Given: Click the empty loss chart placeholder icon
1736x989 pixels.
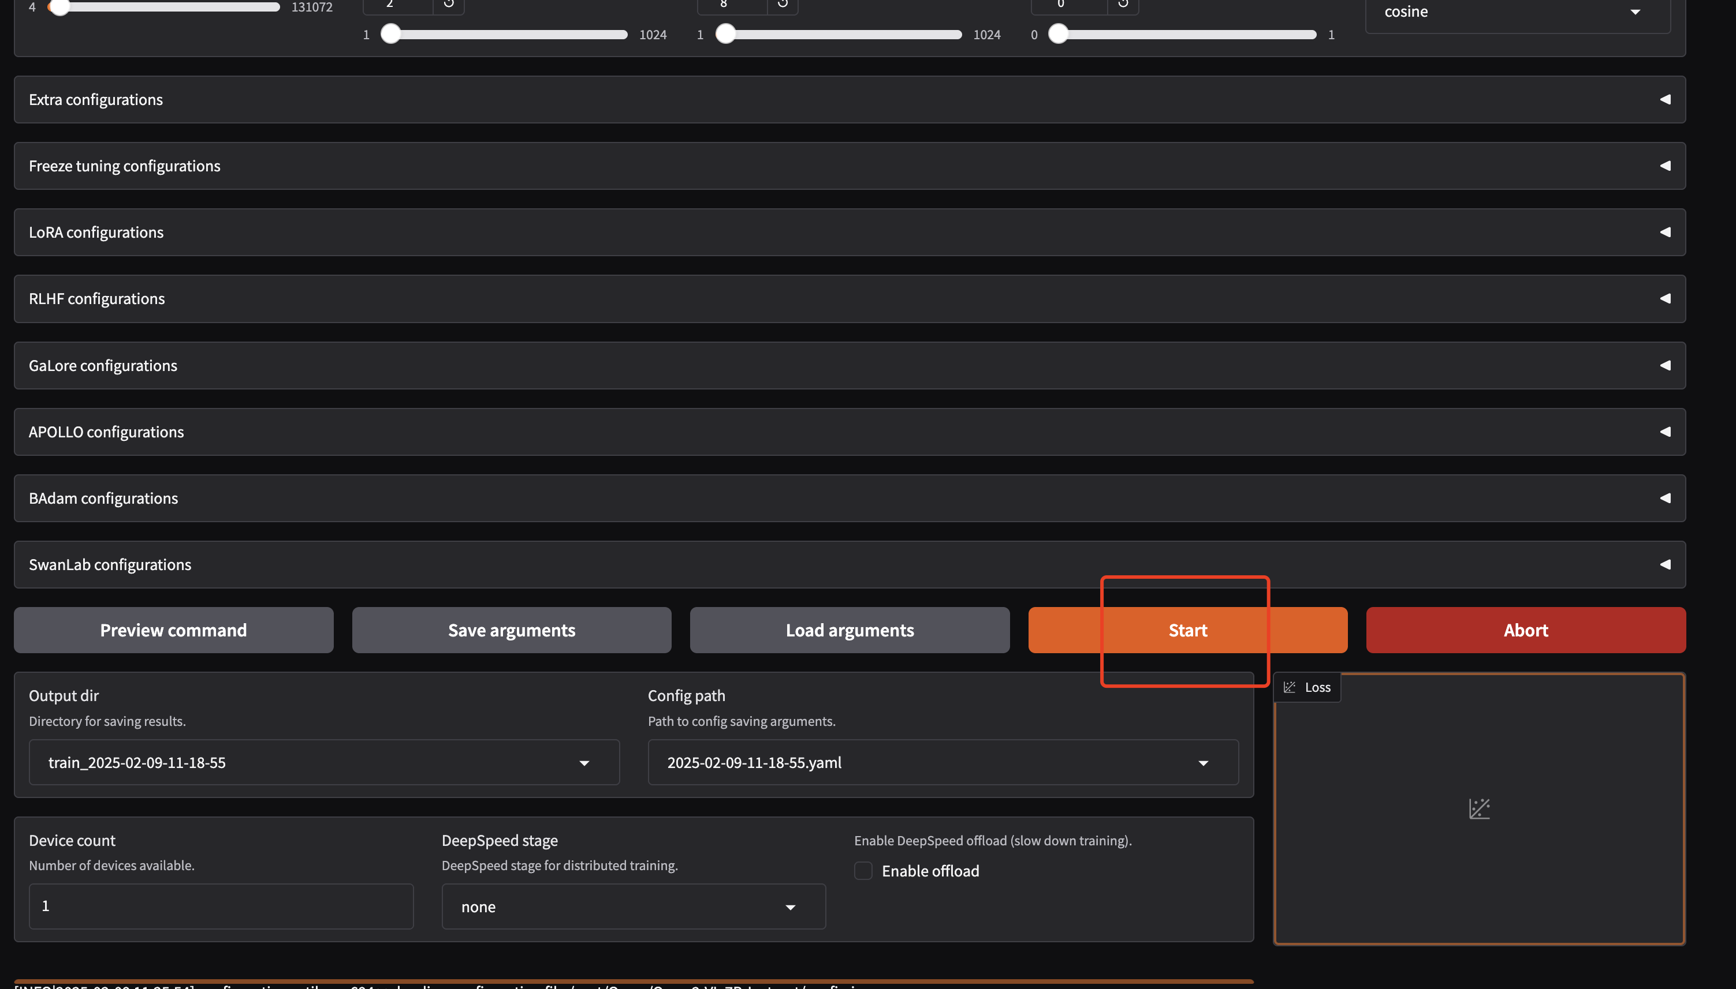Looking at the screenshot, I should pos(1479,808).
